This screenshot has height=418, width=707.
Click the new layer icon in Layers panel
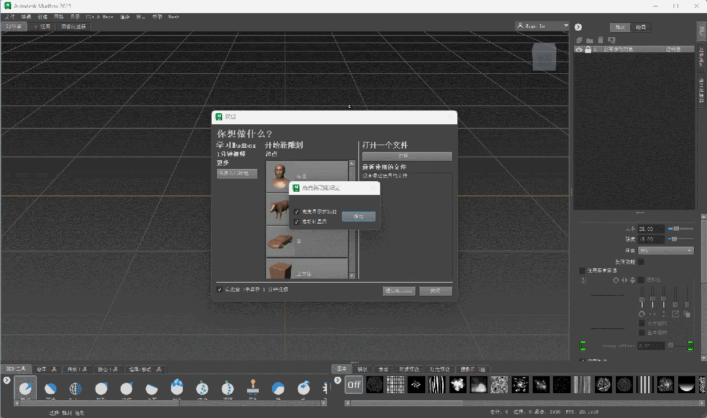point(579,40)
